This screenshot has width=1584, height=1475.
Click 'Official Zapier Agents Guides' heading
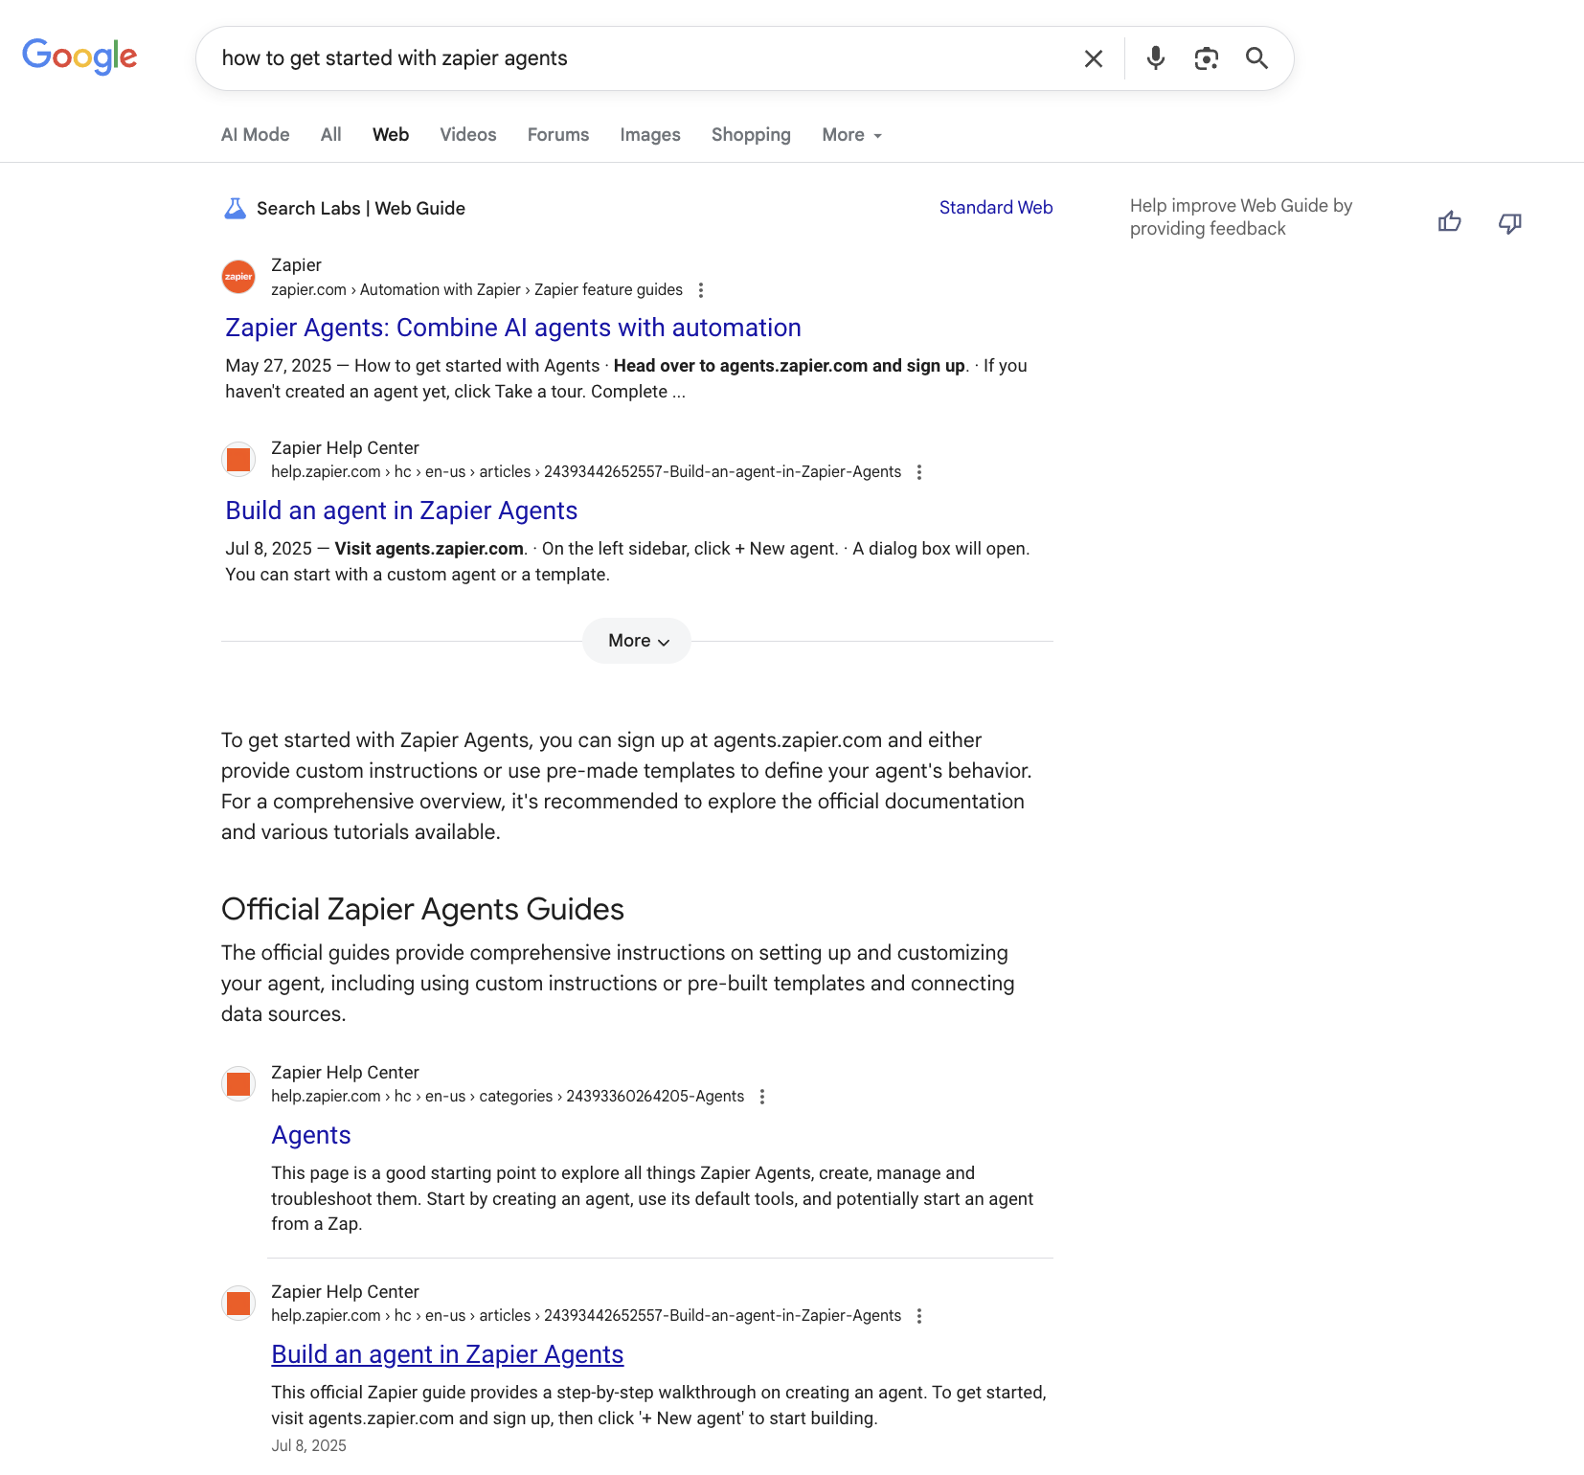422,909
